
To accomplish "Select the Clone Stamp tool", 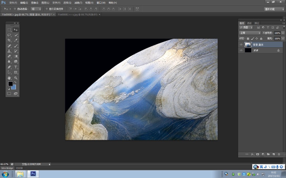I will pyautogui.click(x=9, y=51).
